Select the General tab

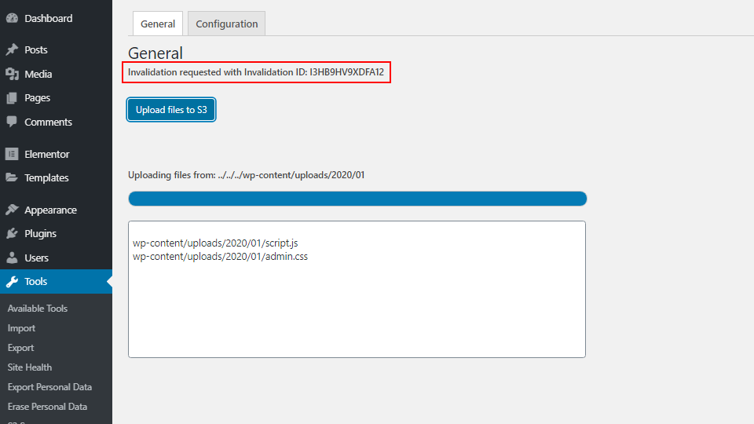click(x=158, y=24)
